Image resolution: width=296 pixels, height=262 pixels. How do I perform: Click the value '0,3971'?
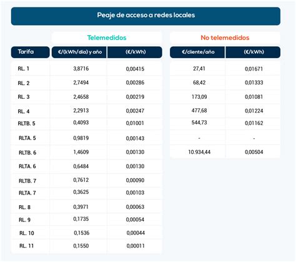pyautogui.click(x=81, y=207)
